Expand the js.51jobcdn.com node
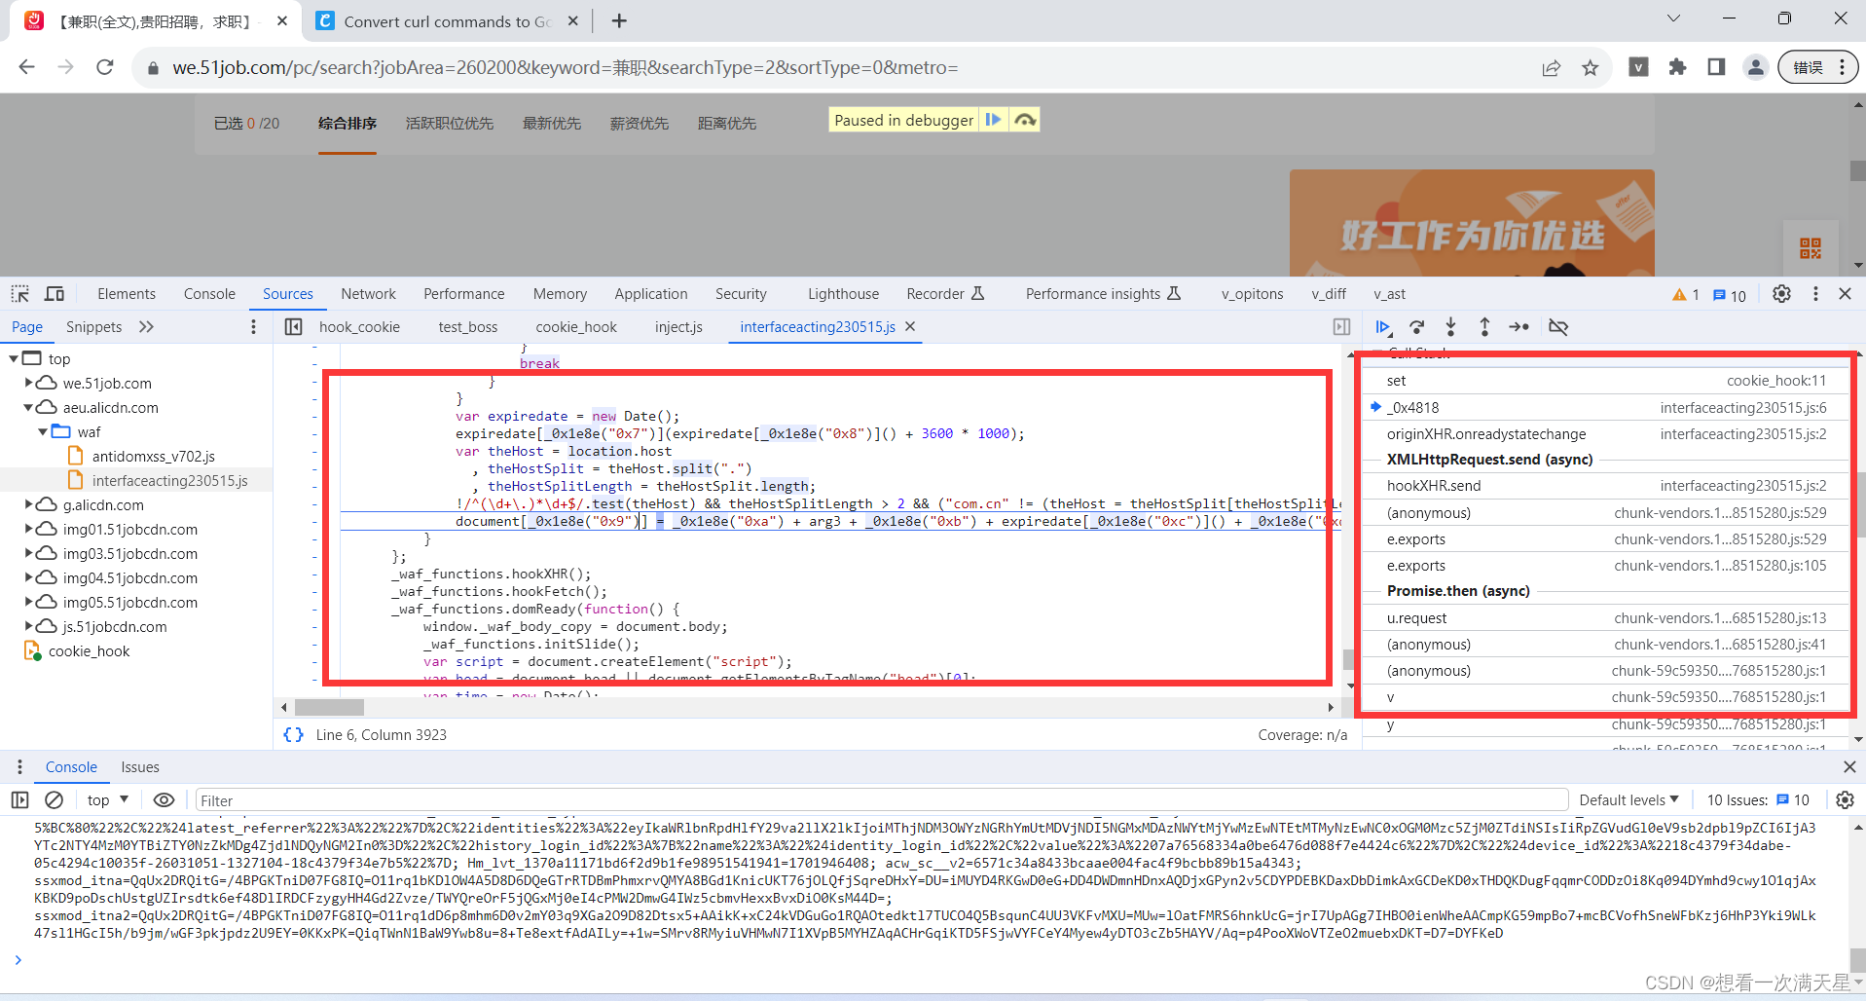Image resolution: width=1866 pixels, height=1001 pixels. (x=28, y=626)
